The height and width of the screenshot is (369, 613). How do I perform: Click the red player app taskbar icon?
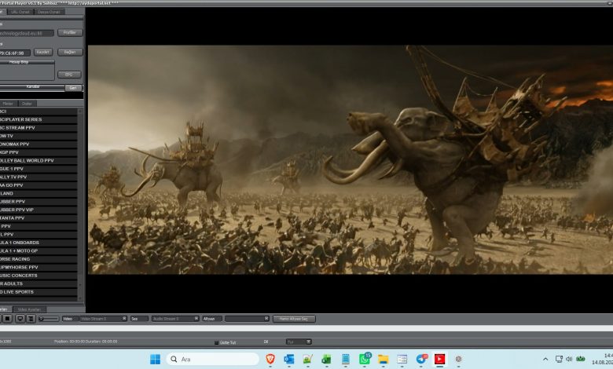[440, 359]
